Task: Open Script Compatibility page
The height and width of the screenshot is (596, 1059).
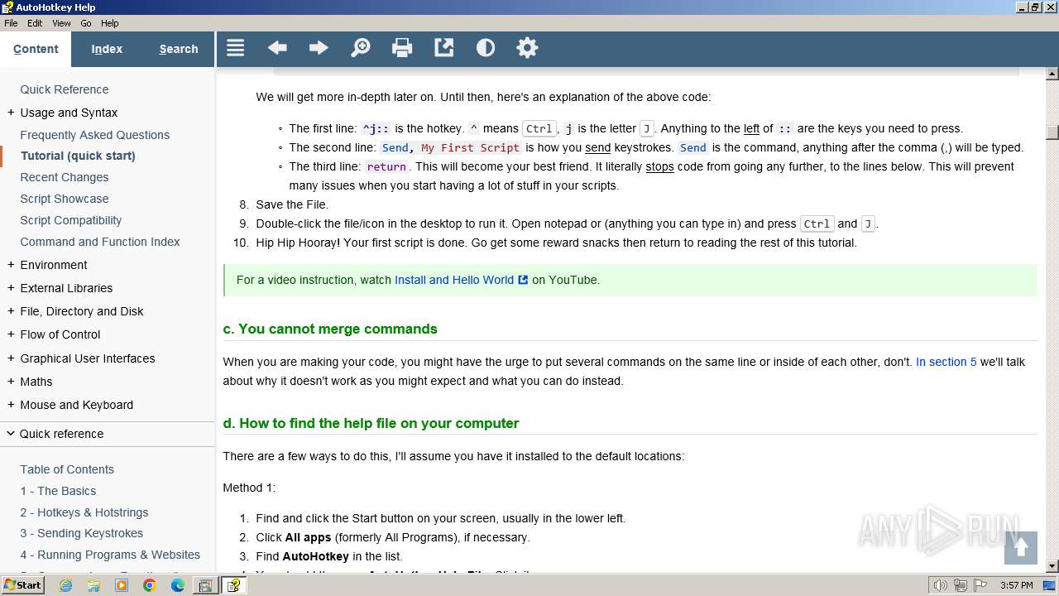Action: tap(71, 220)
